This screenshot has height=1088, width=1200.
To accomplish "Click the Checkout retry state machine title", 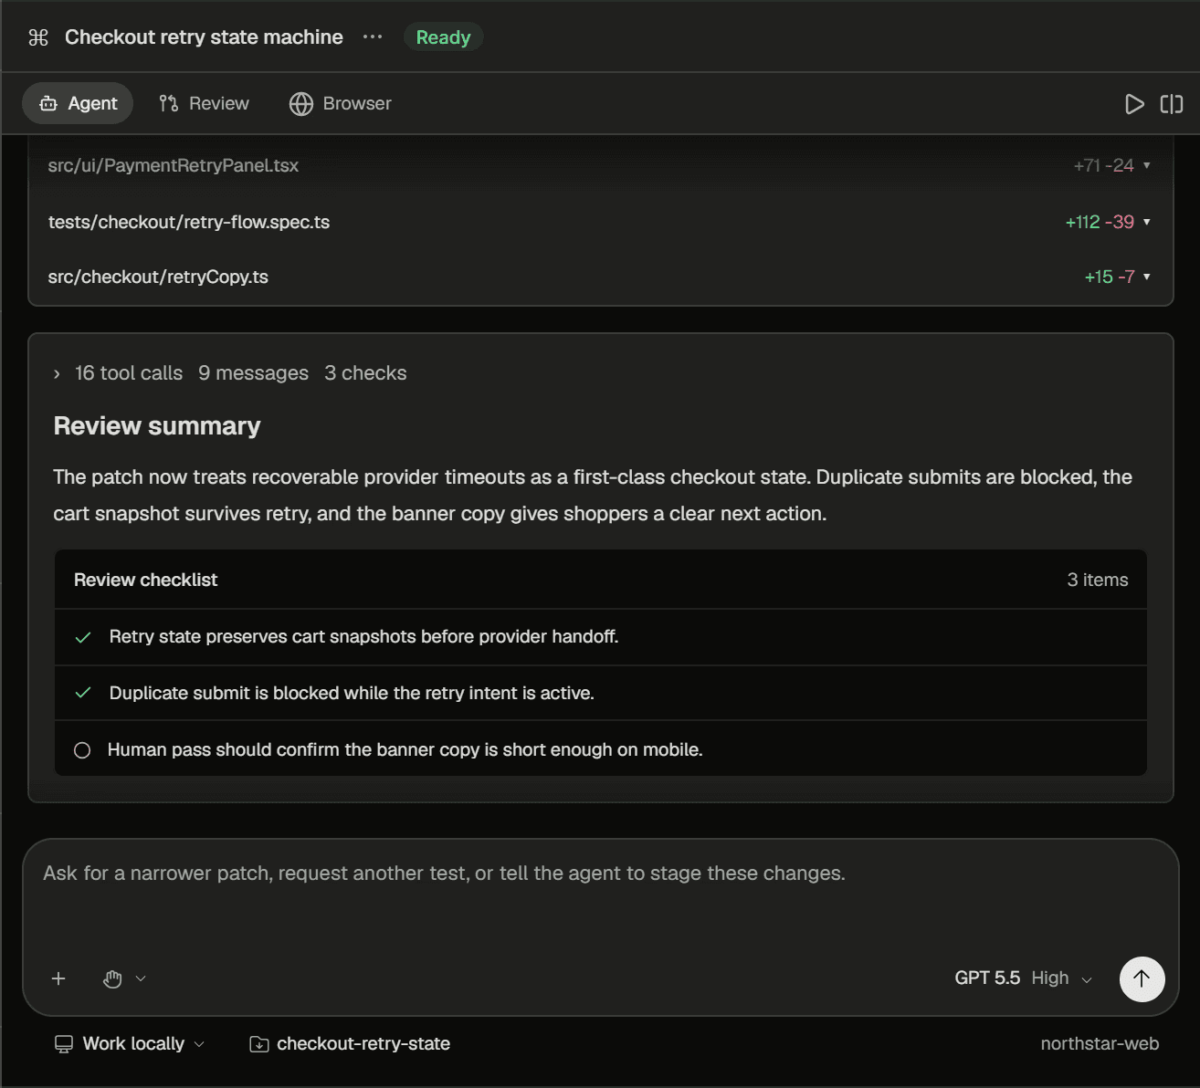I will [204, 37].
